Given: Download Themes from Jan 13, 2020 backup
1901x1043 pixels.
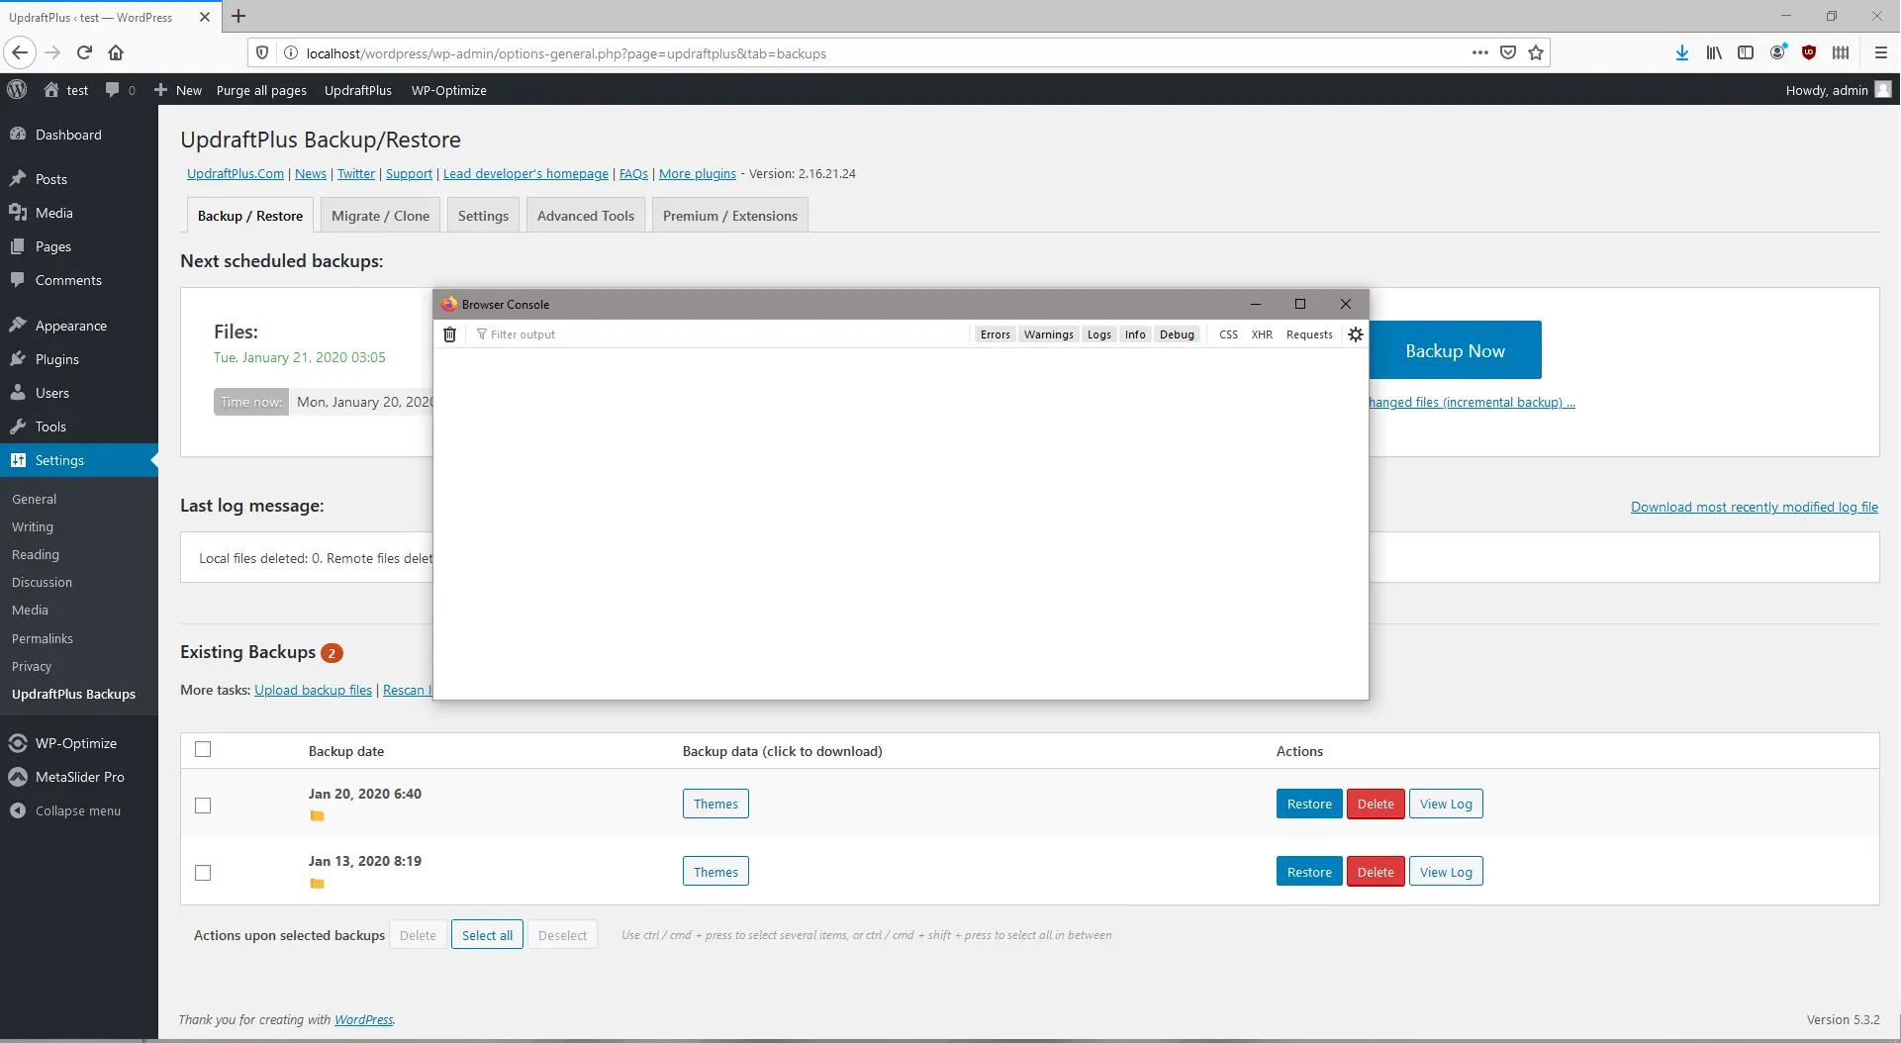Looking at the screenshot, I should coord(715,872).
